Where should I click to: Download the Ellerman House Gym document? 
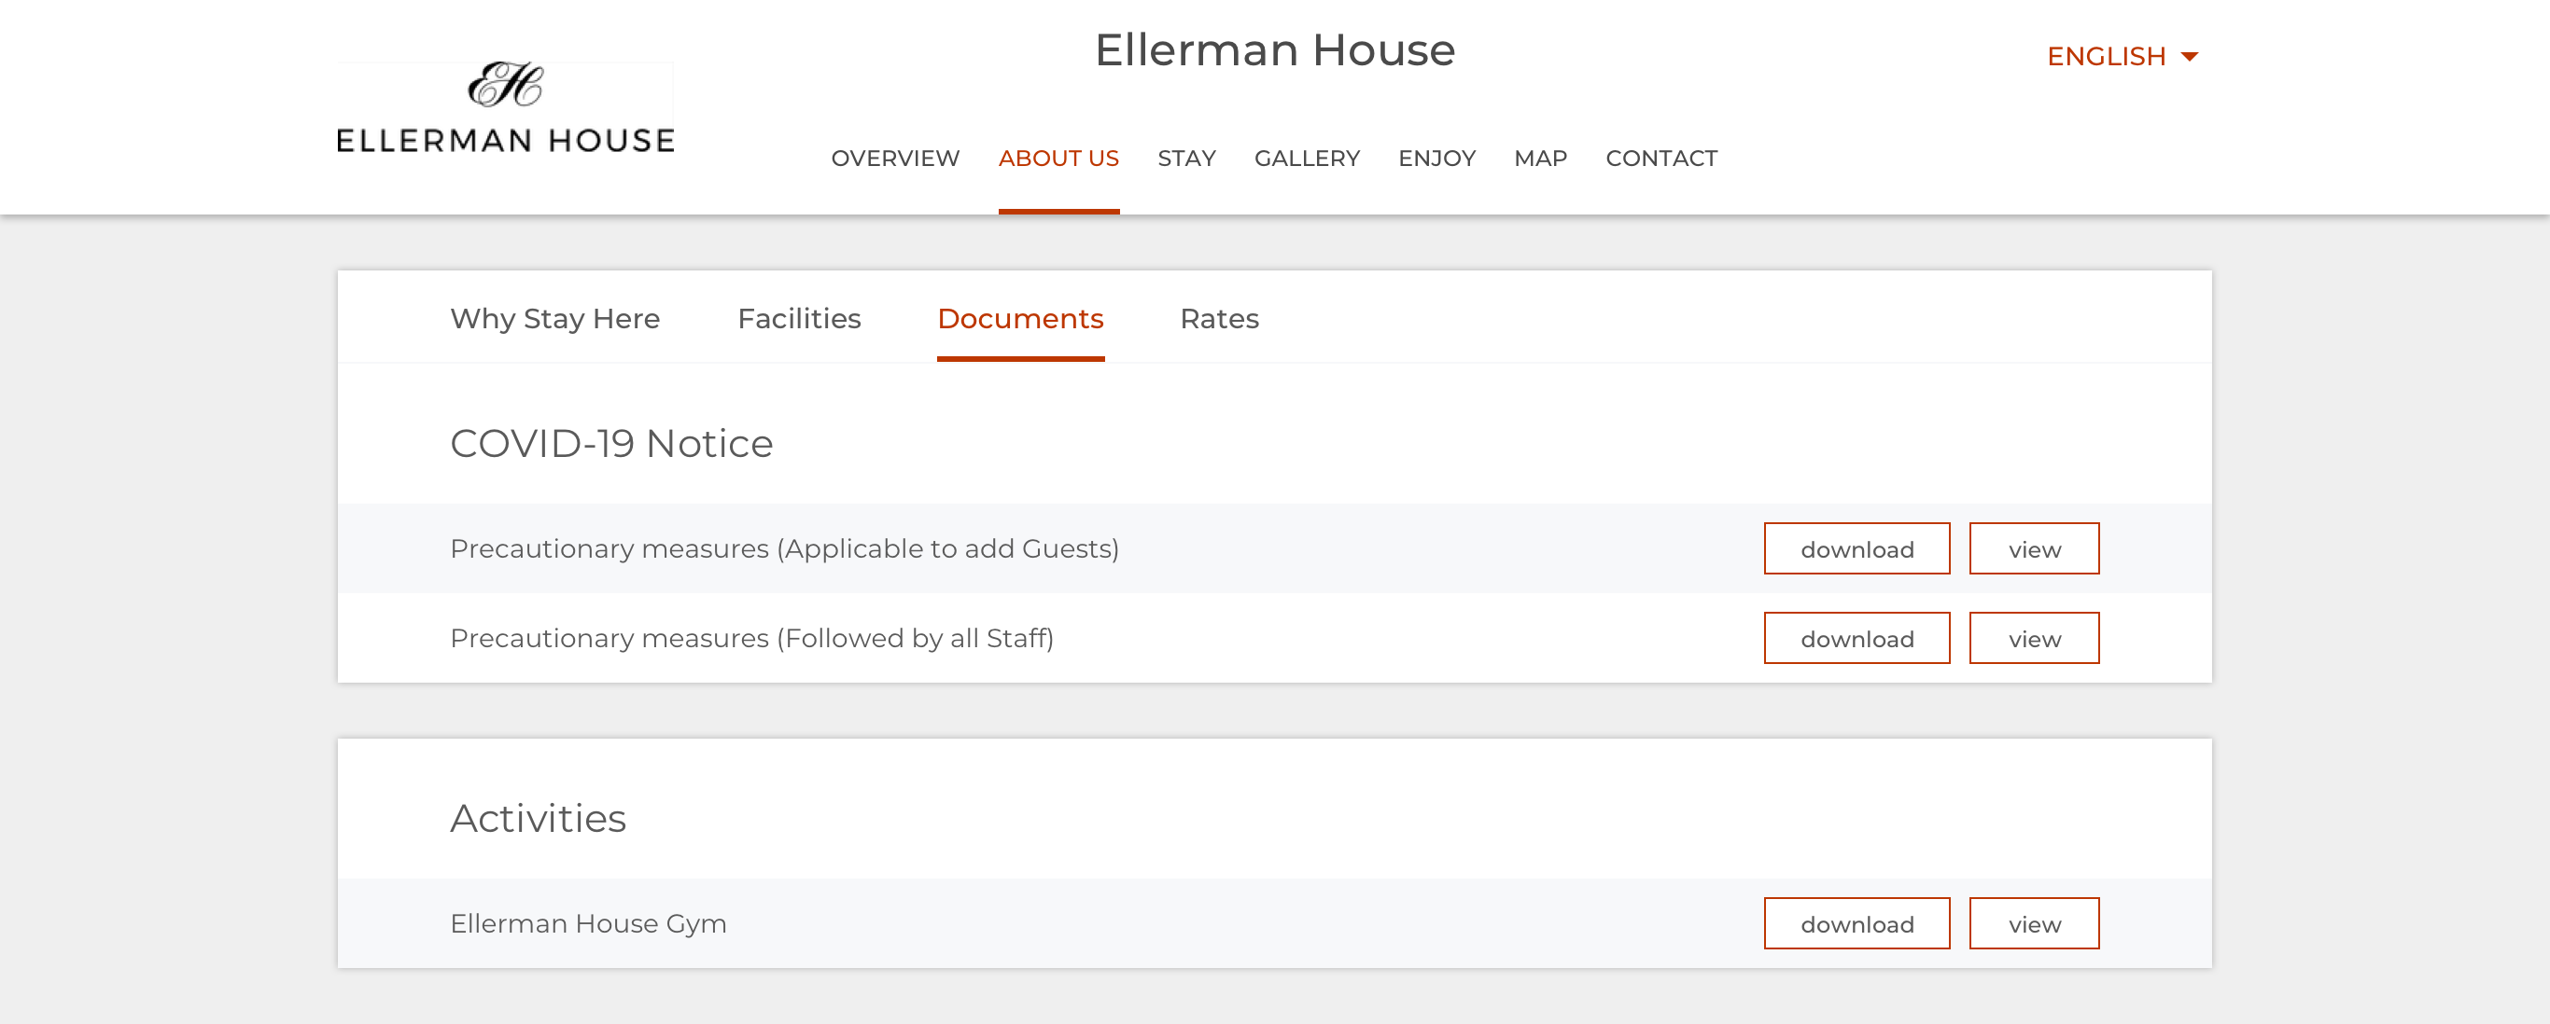[1856, 924]
